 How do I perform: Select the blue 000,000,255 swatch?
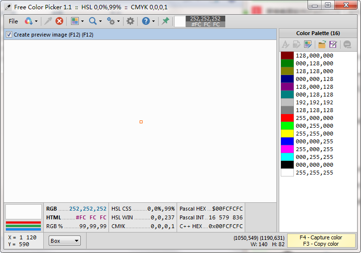click(287, 141)
